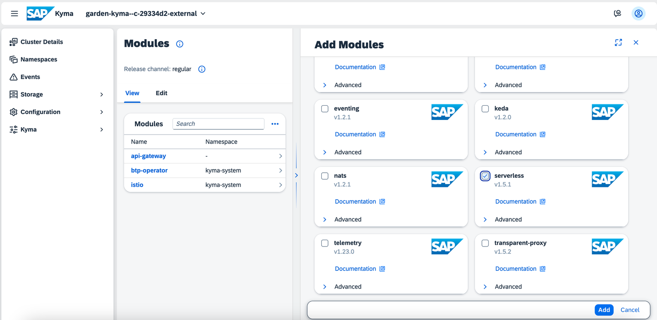This screenshot has height=320, width=657.
Task: Expand the Kyma sidebar section
Action: point(101,129)
